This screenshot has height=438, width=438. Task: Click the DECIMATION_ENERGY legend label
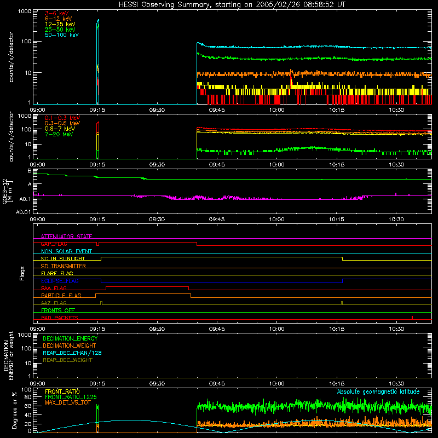(70, 338)
